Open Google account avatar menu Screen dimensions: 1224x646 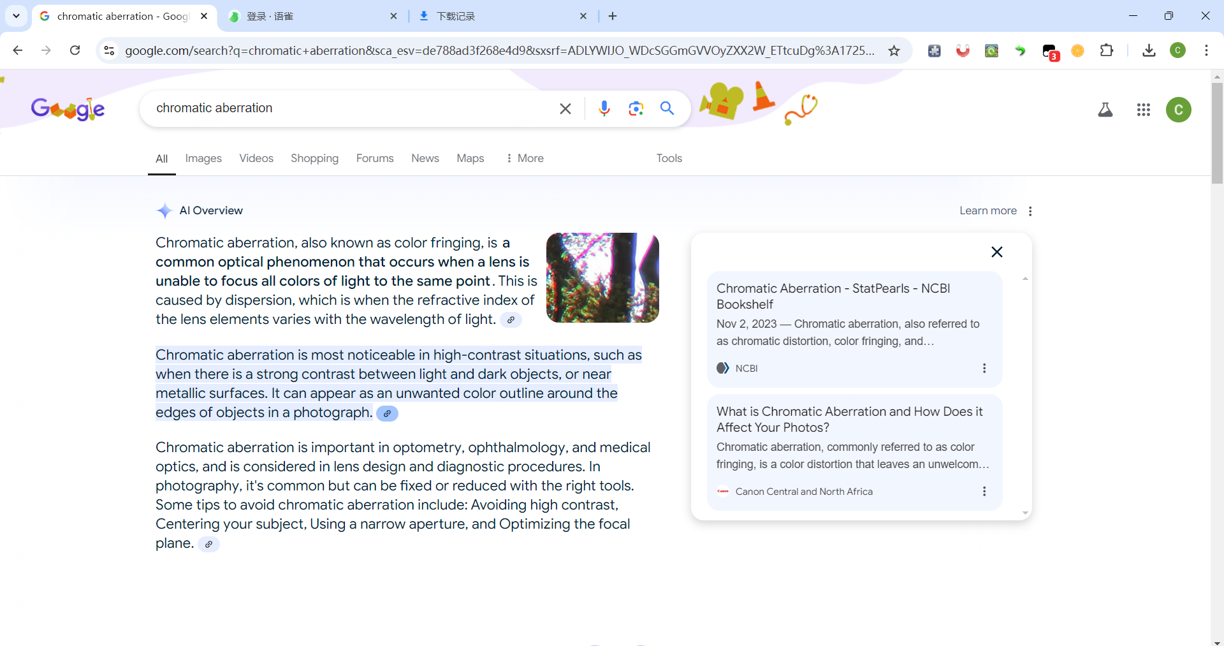1179,110
